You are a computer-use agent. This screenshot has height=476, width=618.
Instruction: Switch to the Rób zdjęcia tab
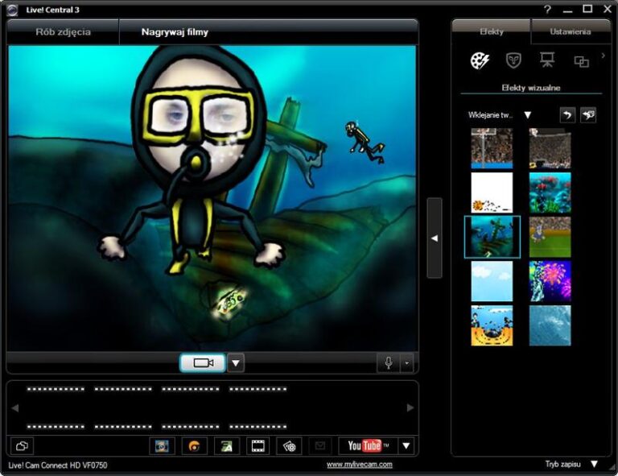64,32
